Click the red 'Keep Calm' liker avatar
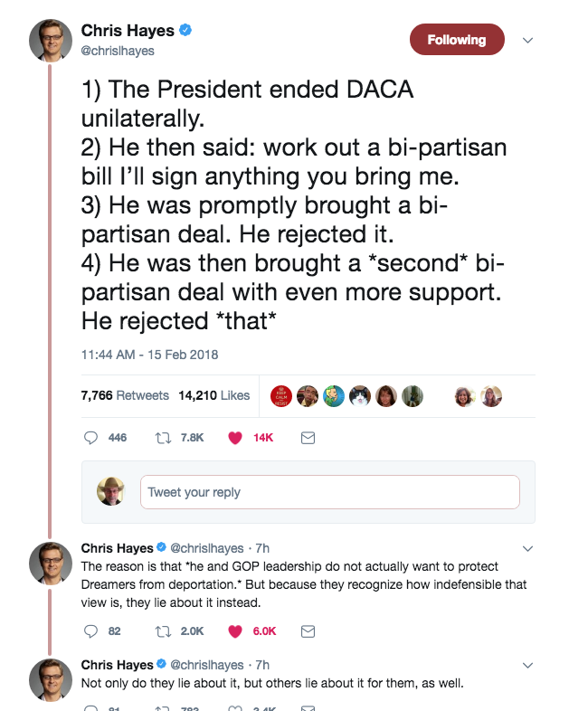The width and height of the screenshot is (569, 711). pos(281,395)
